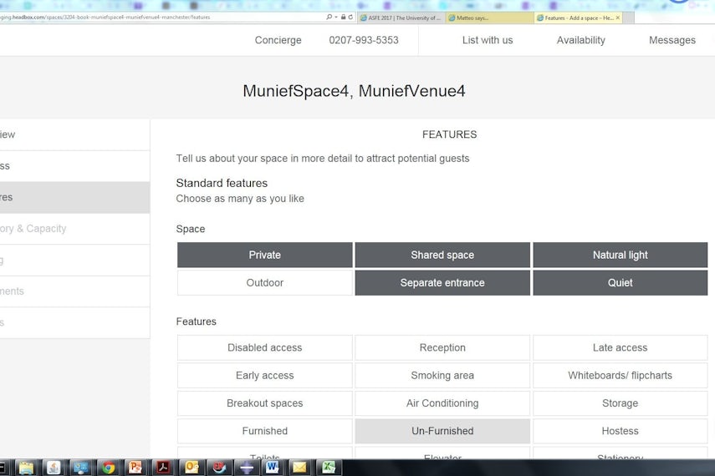
Task: Open the File Explorer folder icon
Action: (x=26, y=468)
